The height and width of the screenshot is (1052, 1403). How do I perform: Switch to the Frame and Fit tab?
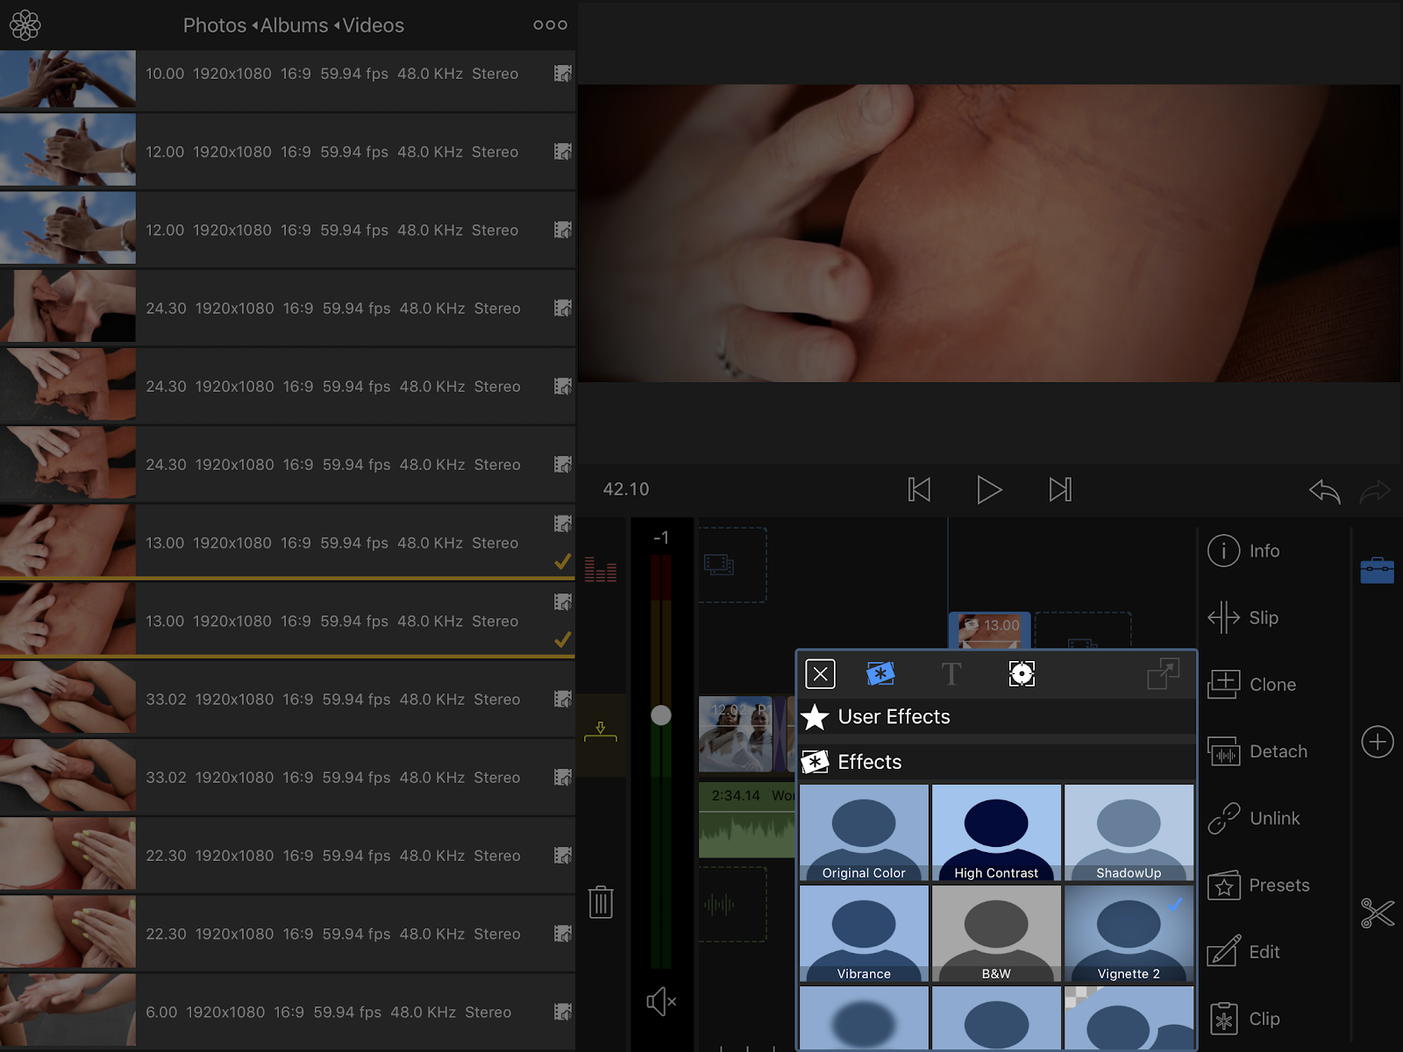coord(1022,673)
